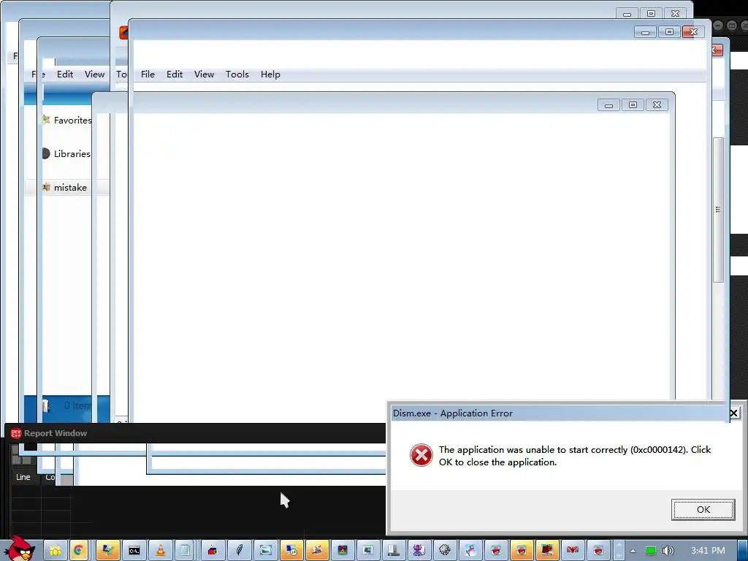Click the Line column header in Report Window
The width and height of the screenshot is (748, 561).
click(23, 477)
